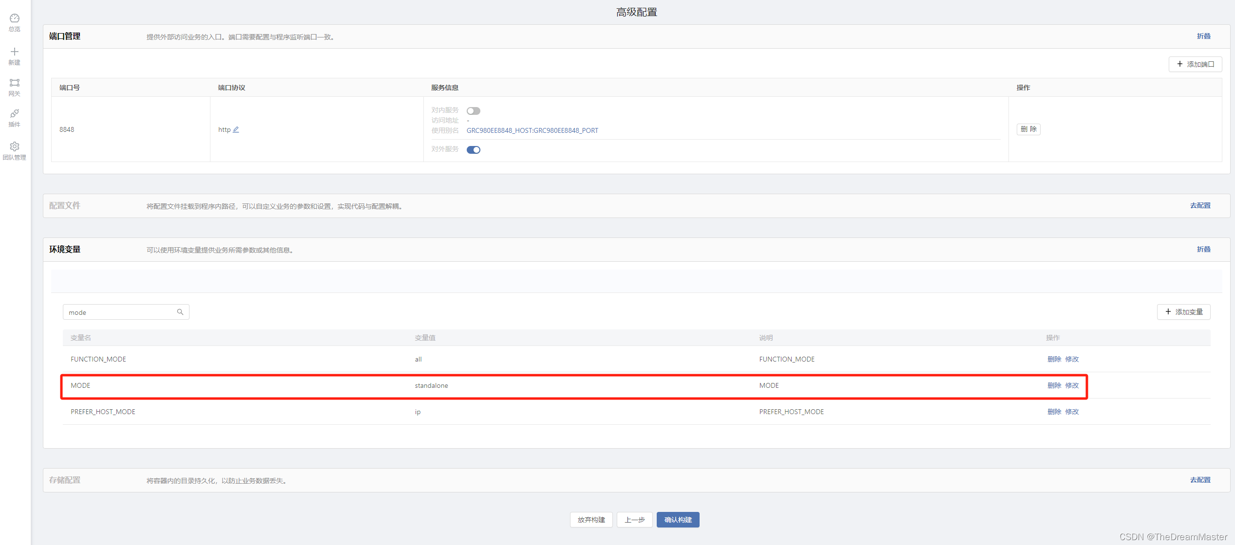Click the pencil edit icon next to http

236,129
